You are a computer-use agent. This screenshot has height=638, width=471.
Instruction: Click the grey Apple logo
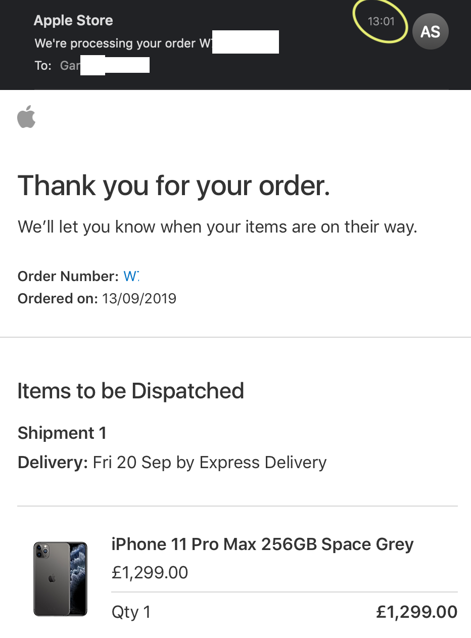click(x=26, y=116)
